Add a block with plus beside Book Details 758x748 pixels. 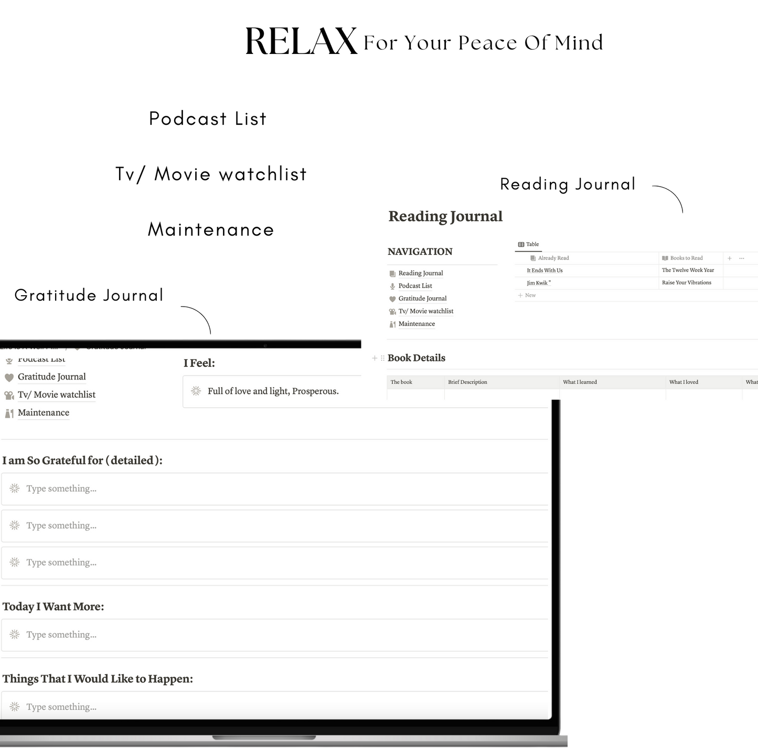(x=375, y=359)
